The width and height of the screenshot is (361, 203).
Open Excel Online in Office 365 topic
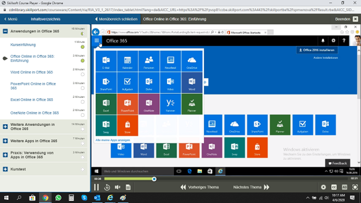32,100
